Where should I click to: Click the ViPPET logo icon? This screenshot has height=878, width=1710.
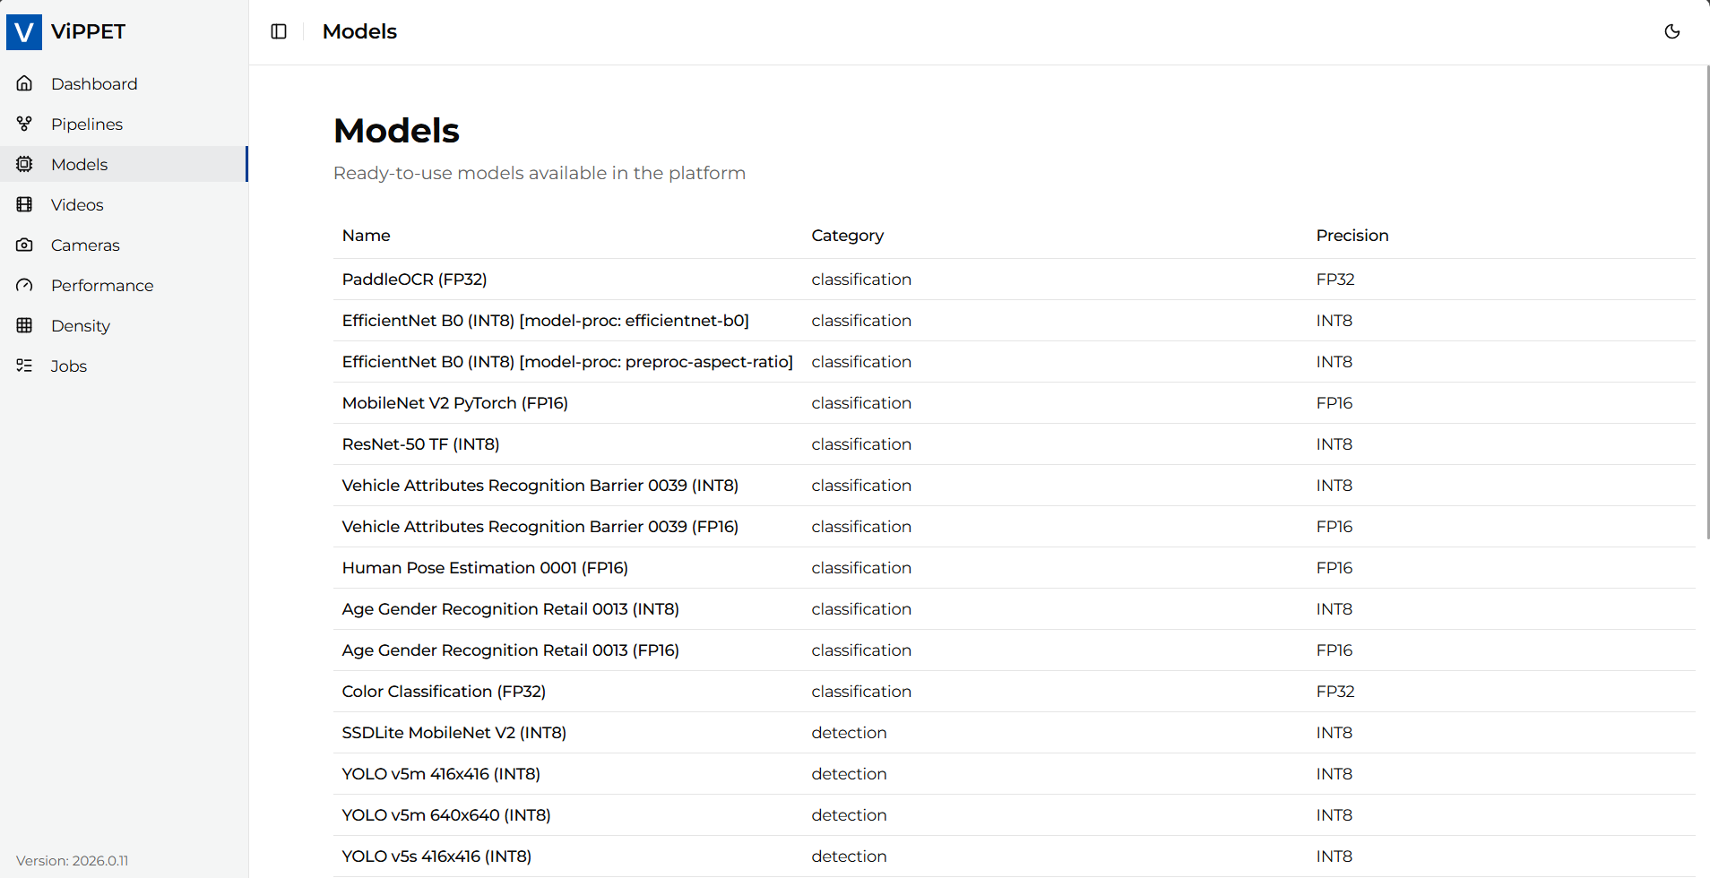[24, 32]
